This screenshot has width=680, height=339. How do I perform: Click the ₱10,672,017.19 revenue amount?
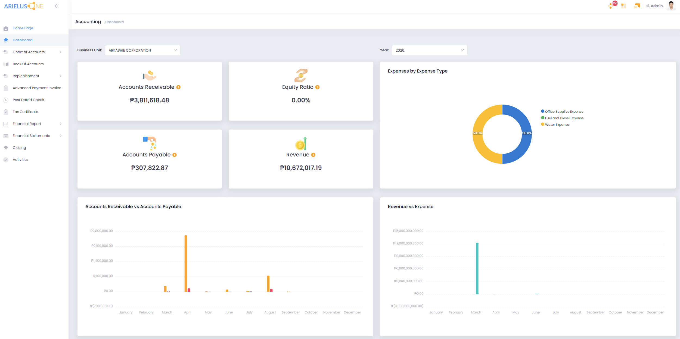[x=301, y=168]
